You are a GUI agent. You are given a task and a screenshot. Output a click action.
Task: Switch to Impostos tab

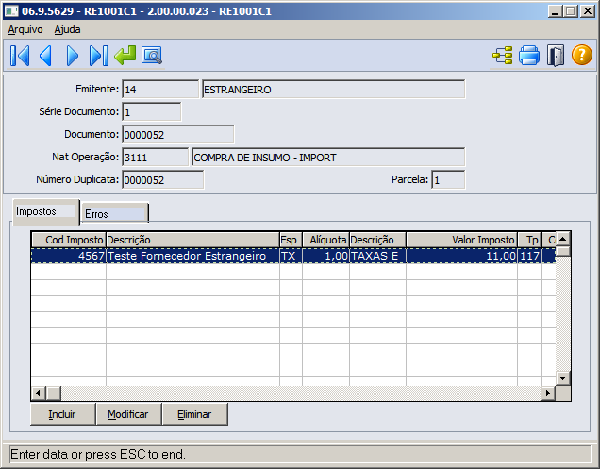46,211
